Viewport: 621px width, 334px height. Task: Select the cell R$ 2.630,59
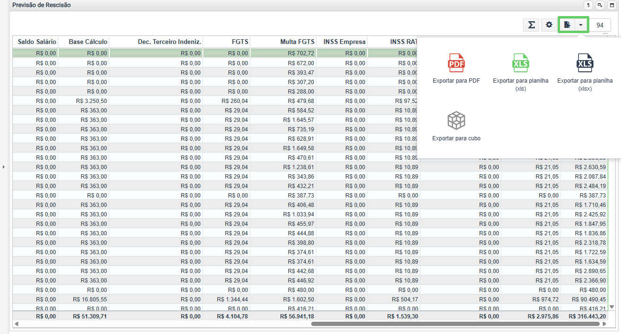[584, 167]
